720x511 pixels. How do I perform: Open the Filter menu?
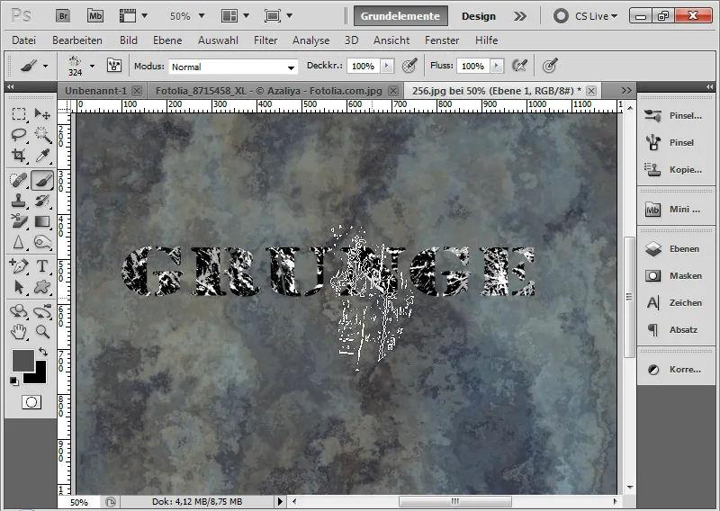[265, 40]
